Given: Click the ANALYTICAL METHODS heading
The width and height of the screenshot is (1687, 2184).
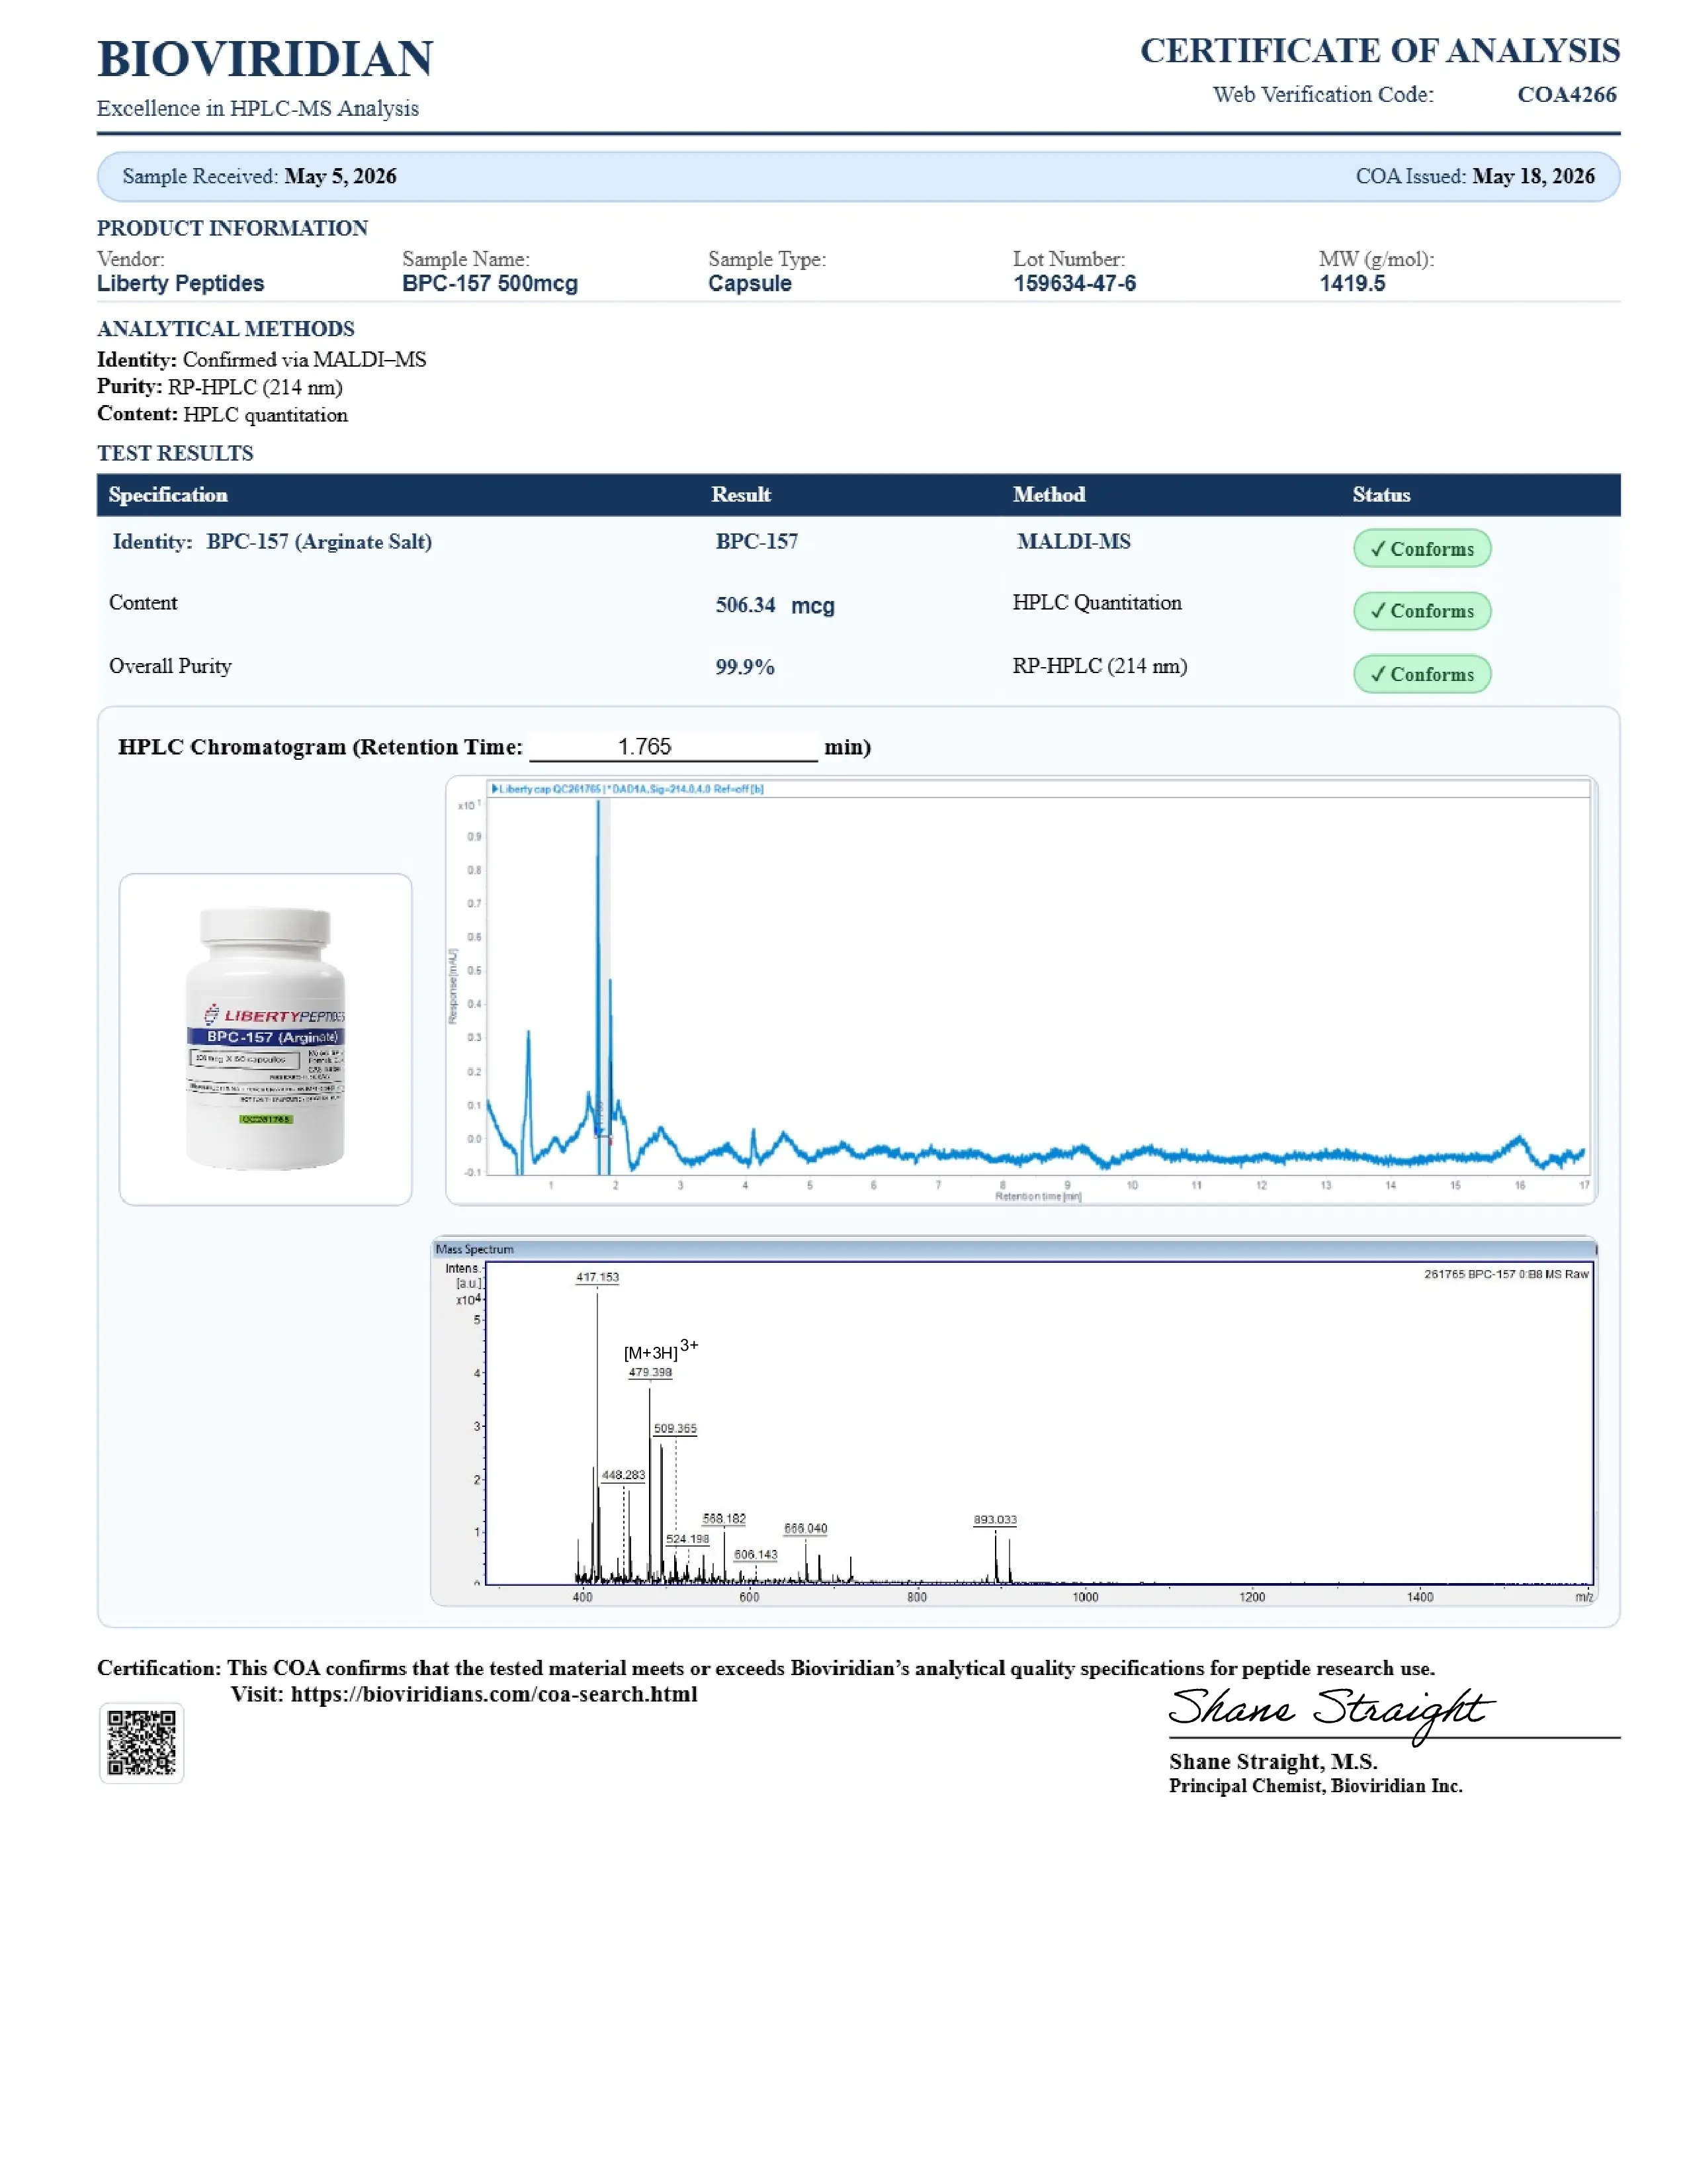Looking at the screenshot, I should point(226,329).
